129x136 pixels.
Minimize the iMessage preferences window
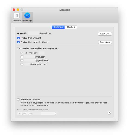(x=18, y=10)
